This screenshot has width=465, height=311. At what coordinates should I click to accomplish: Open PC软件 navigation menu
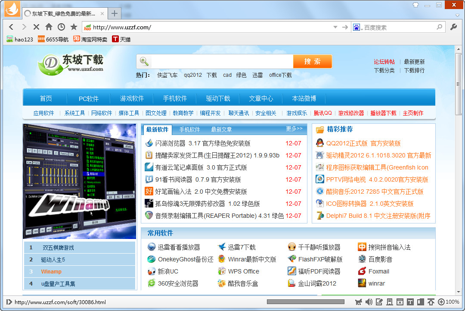[89, 98]
